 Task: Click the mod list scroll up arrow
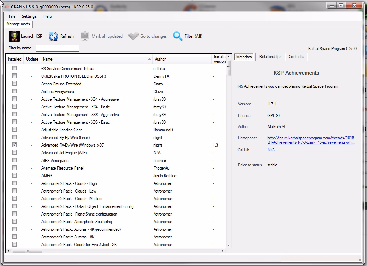pos(229,57)
